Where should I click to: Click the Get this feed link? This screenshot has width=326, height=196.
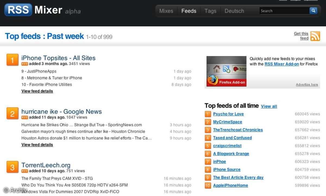coord(301,36)
